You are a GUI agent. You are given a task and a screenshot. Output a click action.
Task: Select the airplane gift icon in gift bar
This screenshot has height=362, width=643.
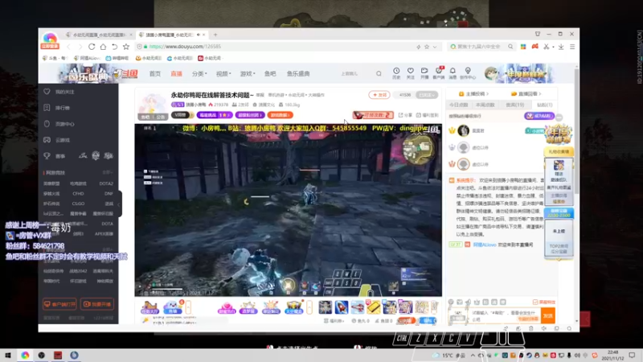coord(357,307)
